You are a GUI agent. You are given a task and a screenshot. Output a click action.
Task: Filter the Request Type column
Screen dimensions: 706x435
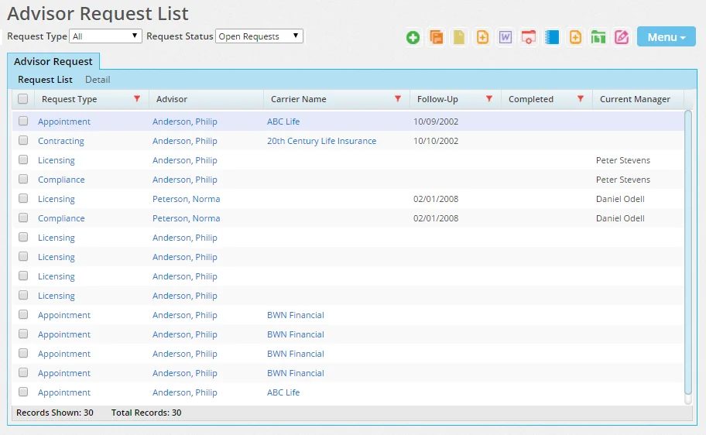(x=137, y=99)
